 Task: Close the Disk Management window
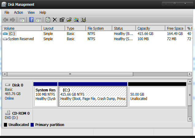pyautogui.click(x=185, y=4)
